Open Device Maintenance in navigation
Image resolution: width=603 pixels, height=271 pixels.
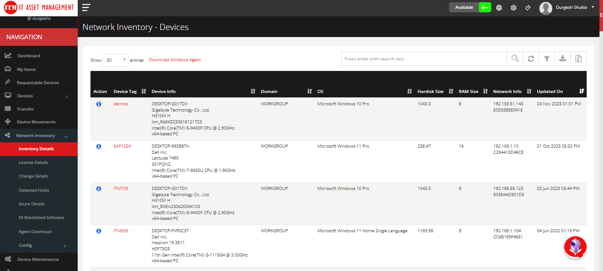38,260
